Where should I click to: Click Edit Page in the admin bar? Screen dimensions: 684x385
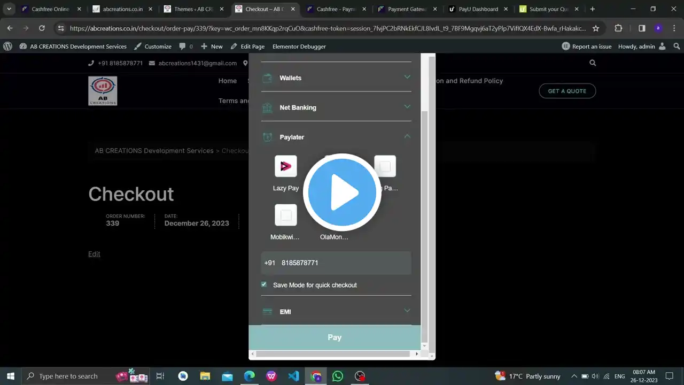[247, 47]
